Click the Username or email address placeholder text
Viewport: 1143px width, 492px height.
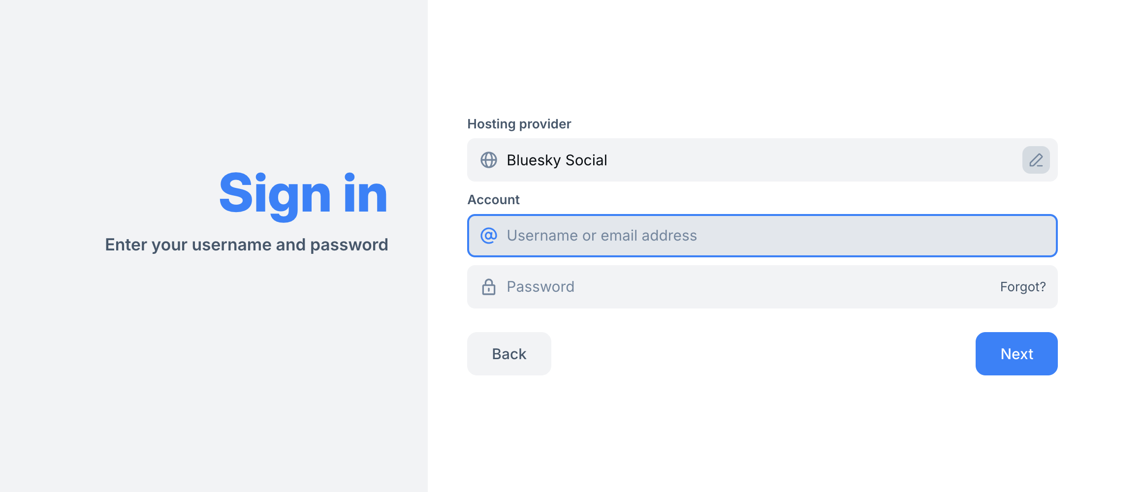[602, 236]
